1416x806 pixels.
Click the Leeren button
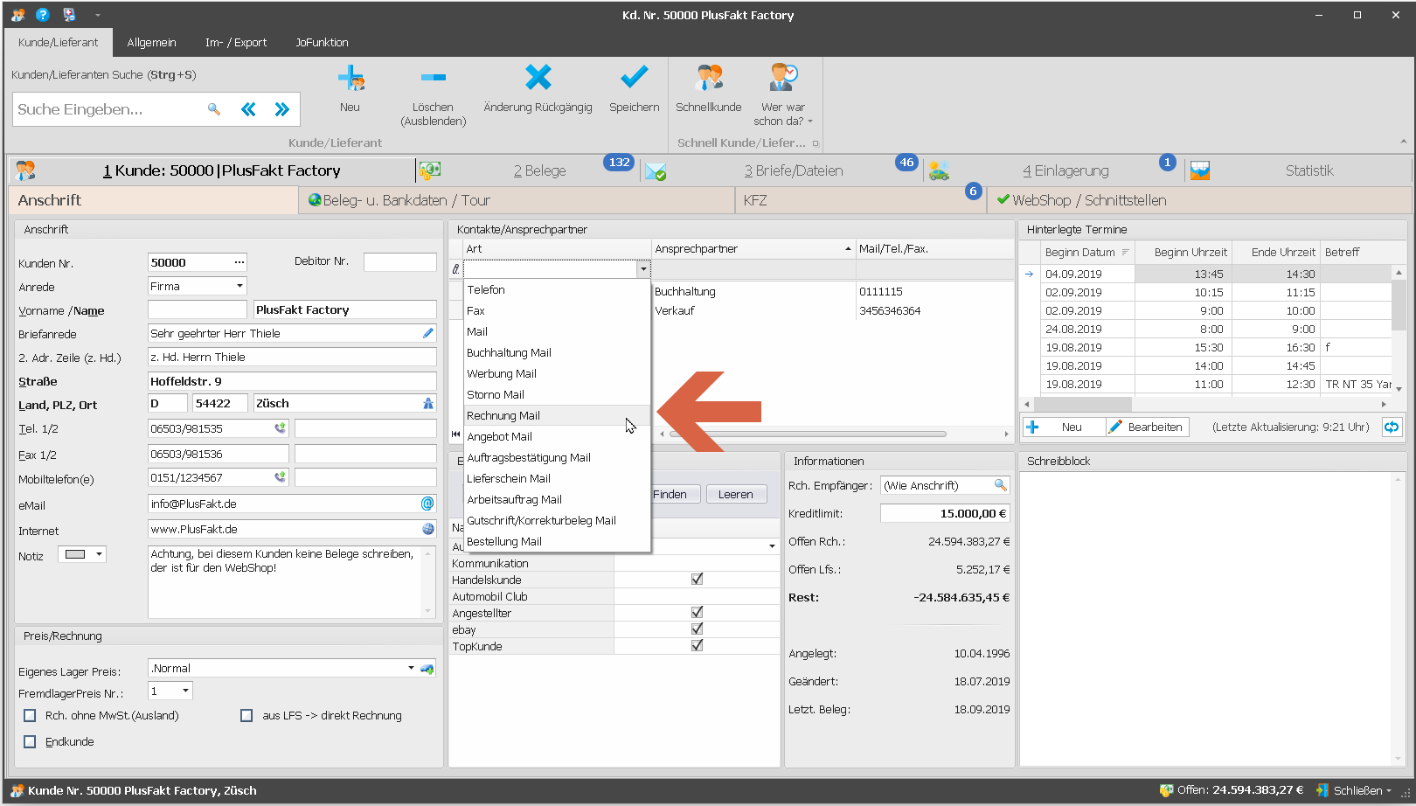(736, 494)
